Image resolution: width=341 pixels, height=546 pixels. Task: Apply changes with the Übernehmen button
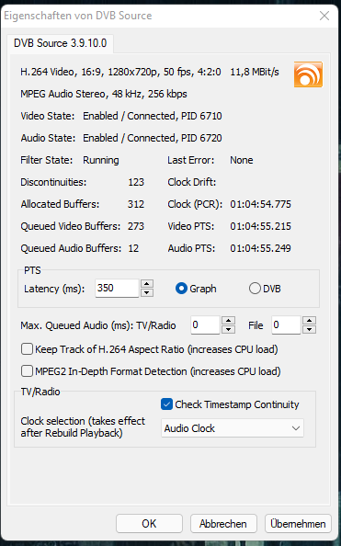pos(298,524)
